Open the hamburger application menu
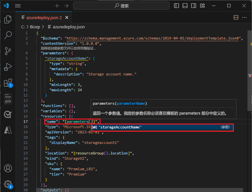This screenshot has width=252, height=192. (x=18, y=6)
